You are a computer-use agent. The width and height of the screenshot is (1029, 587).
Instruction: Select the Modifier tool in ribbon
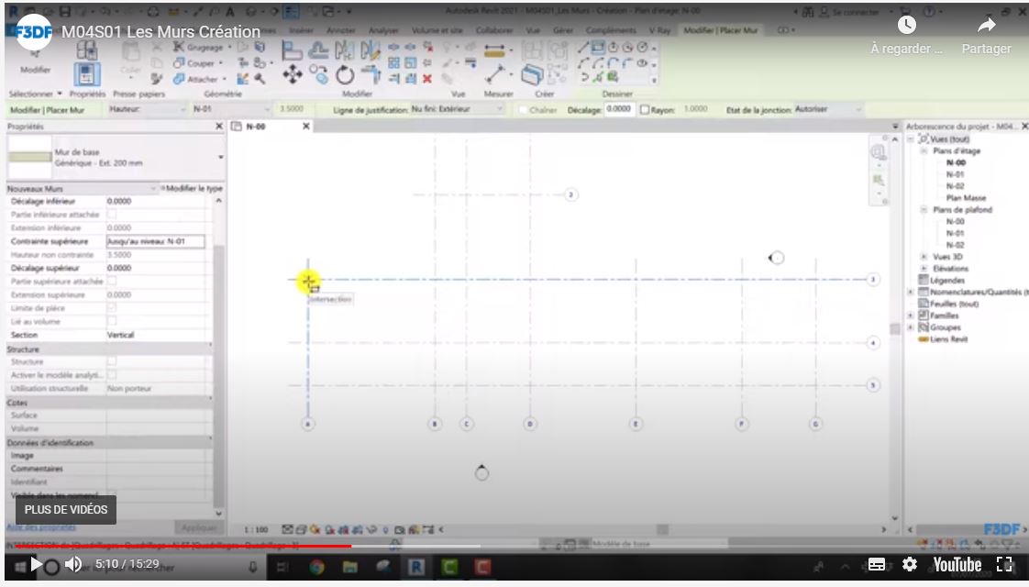point(35,61)
